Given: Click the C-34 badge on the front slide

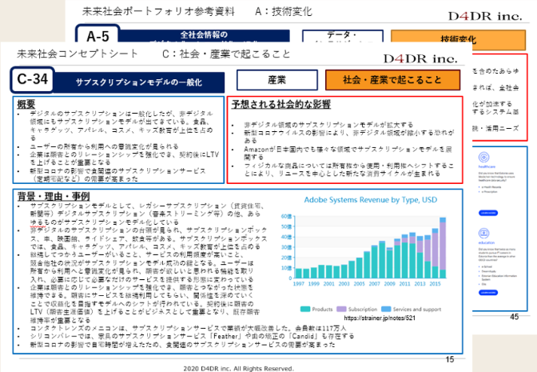Looking at the screenshot, I should (x=33, y=80).
